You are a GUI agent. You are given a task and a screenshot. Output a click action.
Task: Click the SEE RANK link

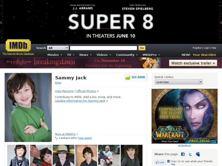tap(138, 77)
